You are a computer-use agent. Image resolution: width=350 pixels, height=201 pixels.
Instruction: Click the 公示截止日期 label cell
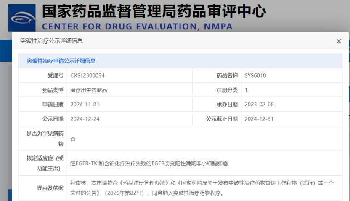pyautogui.click(x=217, y=119)
